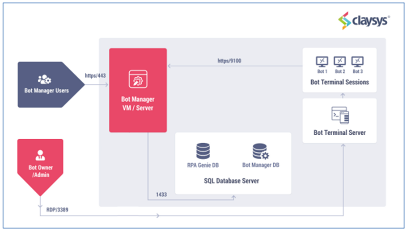Click the Bot Manager VM gear window icon
The height and width of the screenshot is (232, 407).
pos(138,79)
